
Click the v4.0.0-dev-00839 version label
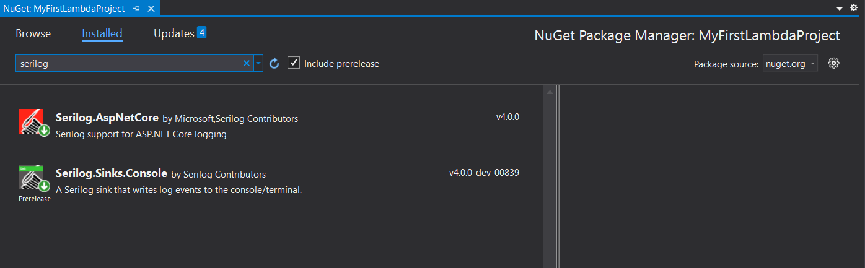[x=484, y=173]
